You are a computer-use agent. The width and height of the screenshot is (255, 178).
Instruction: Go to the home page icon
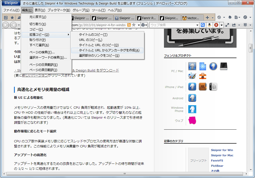tap(230, 17)
